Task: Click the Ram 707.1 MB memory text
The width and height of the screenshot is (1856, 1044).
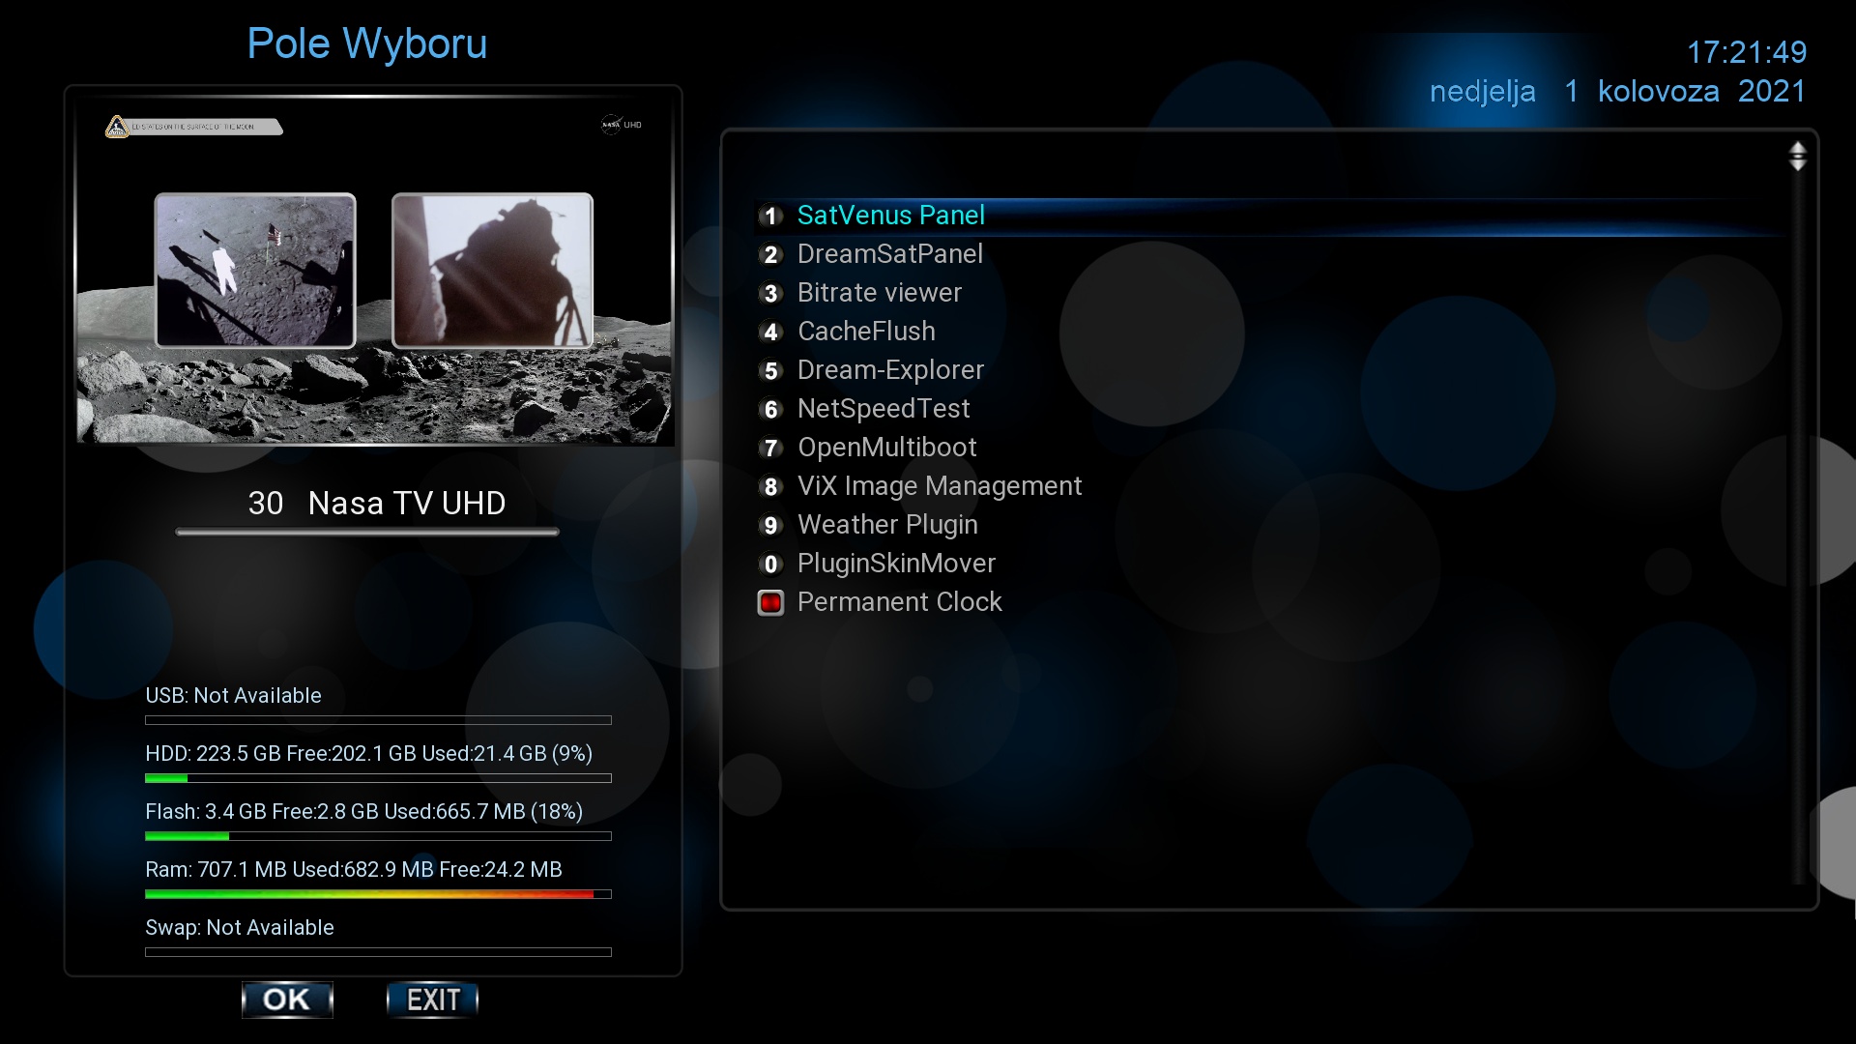Action: pyautogui.click(x=354, y=870)
